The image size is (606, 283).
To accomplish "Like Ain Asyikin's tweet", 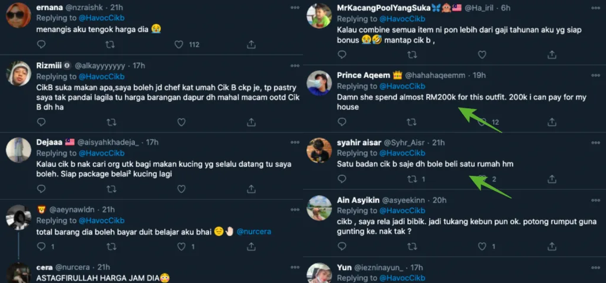I will coord(482,246).
